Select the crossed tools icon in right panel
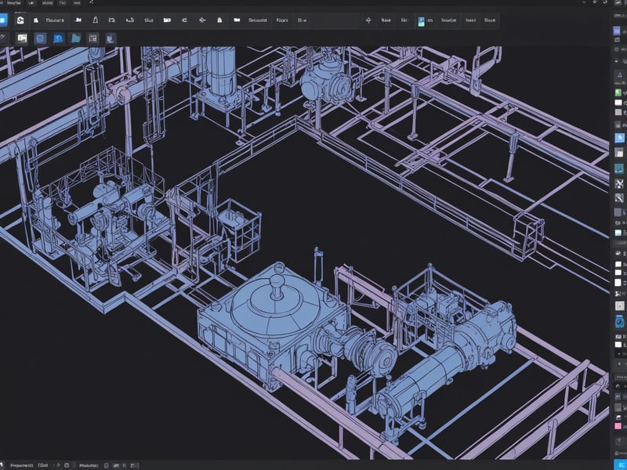 coord(618,182)
